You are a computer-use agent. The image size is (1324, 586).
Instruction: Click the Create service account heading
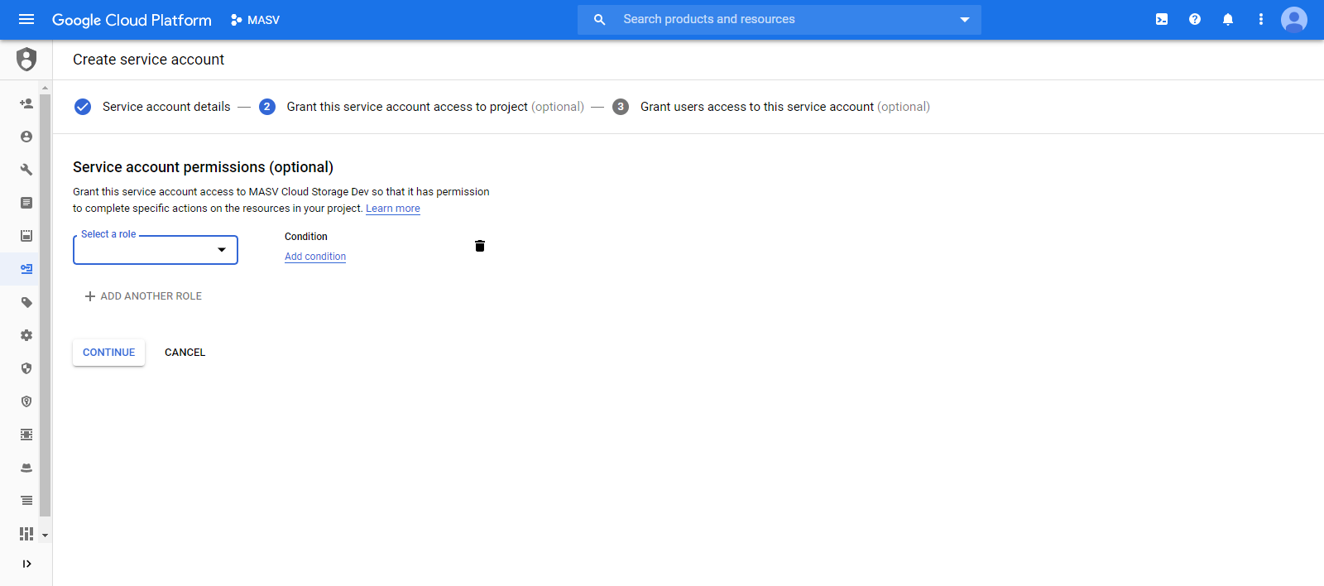click(149, 60)
